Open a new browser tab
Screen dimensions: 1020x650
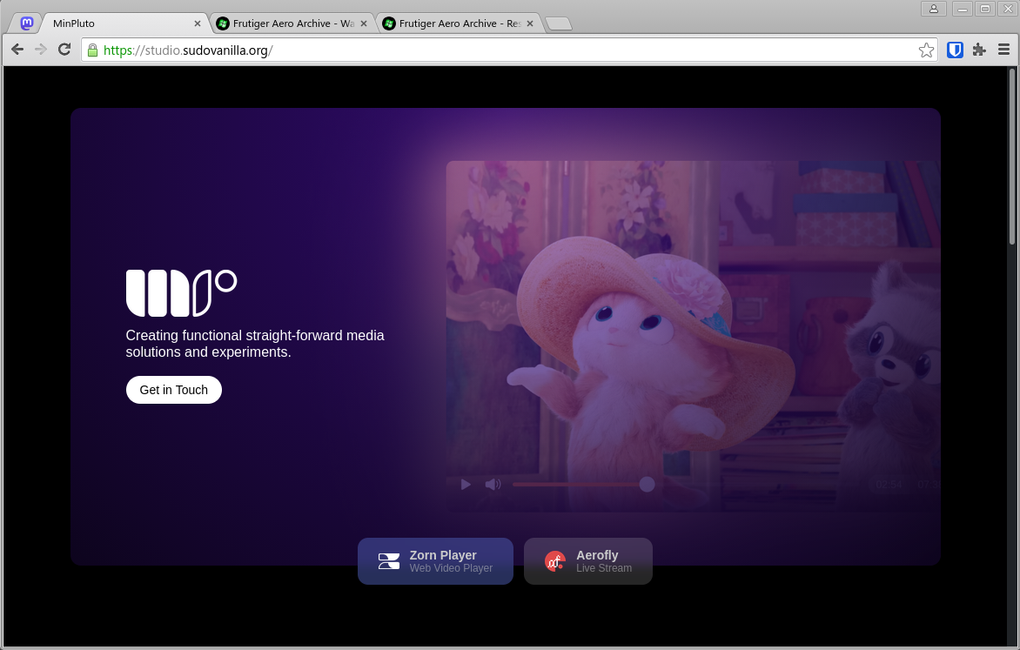pos(558,23)
